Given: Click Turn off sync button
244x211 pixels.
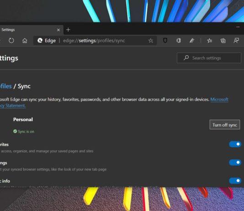Looking at the screenshot, I should click(x=225, y=125).
